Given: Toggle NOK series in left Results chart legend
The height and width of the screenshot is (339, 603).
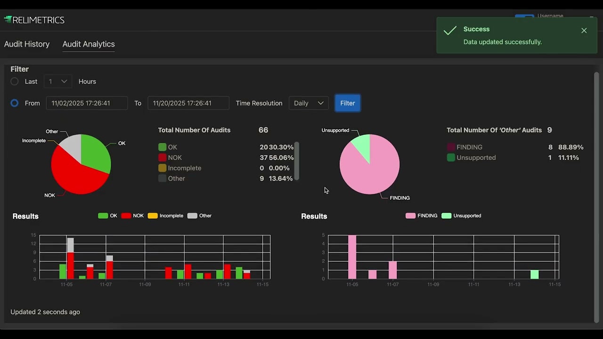Looking at the screenshot, I should (x=132, y=216).
